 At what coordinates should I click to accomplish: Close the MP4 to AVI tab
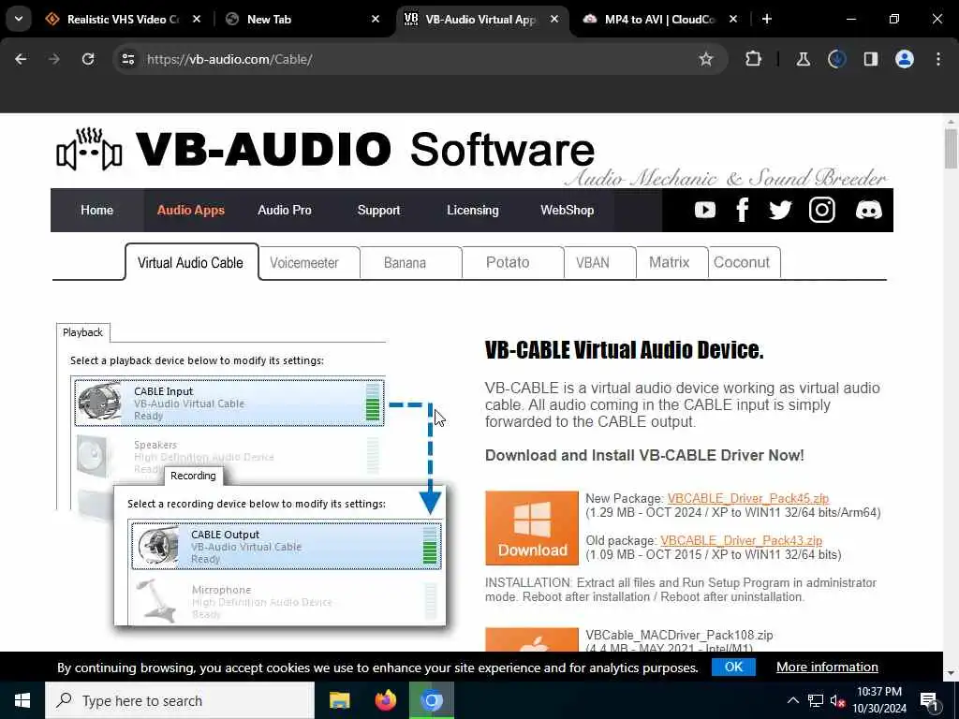pos(733,20)
